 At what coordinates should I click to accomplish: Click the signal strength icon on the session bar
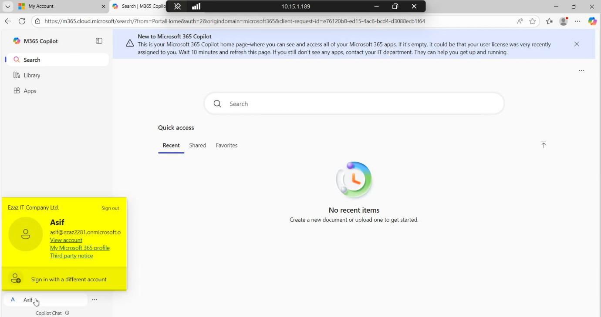(x=196, y=7)
